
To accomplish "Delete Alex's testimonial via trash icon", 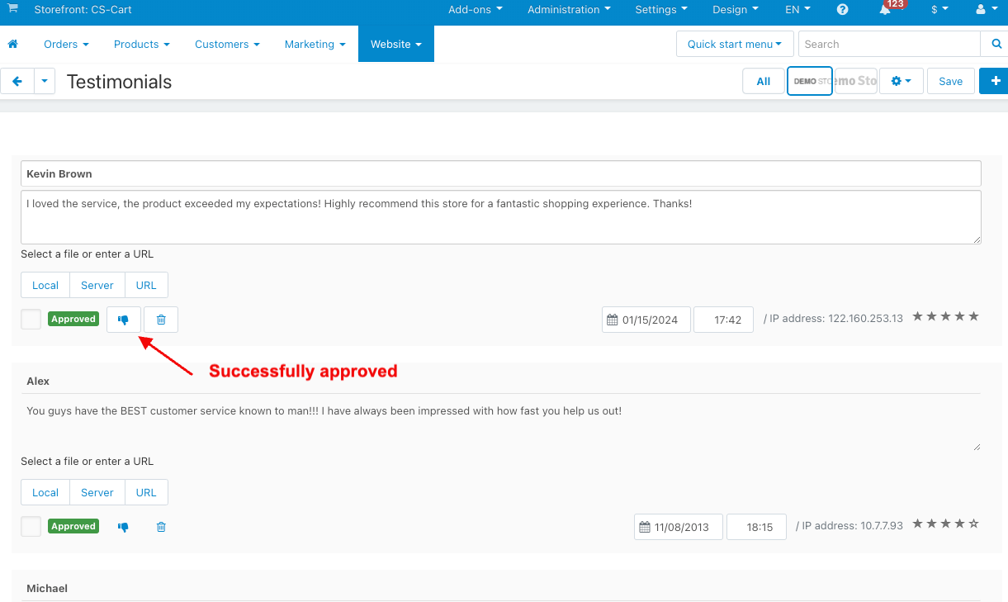I will [161, 527].
